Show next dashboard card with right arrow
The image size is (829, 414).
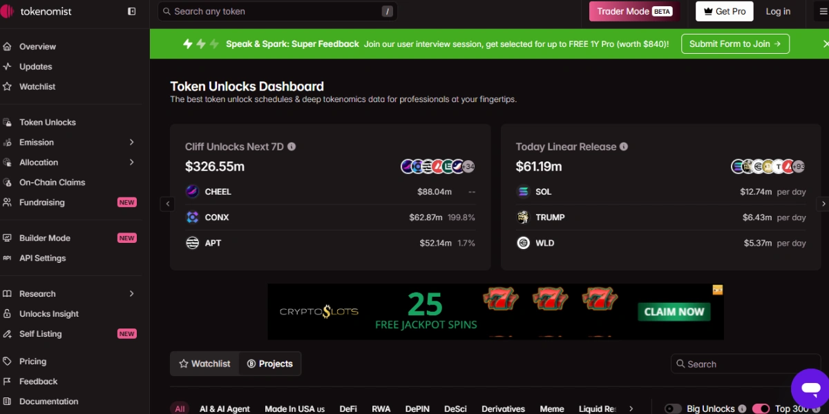(823, 204)
